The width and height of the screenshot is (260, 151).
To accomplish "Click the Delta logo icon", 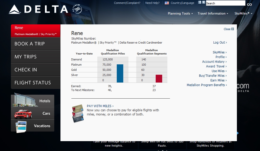I will point(14,9).
